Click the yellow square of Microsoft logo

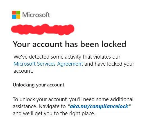coord(18,17)
